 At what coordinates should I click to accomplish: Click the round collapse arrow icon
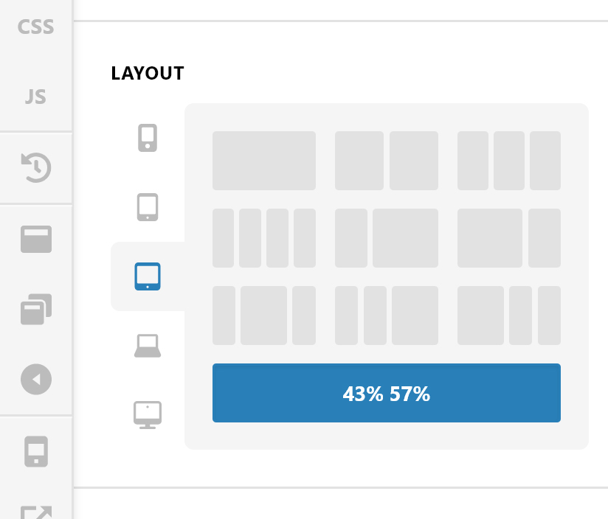[x=36, y=379]
